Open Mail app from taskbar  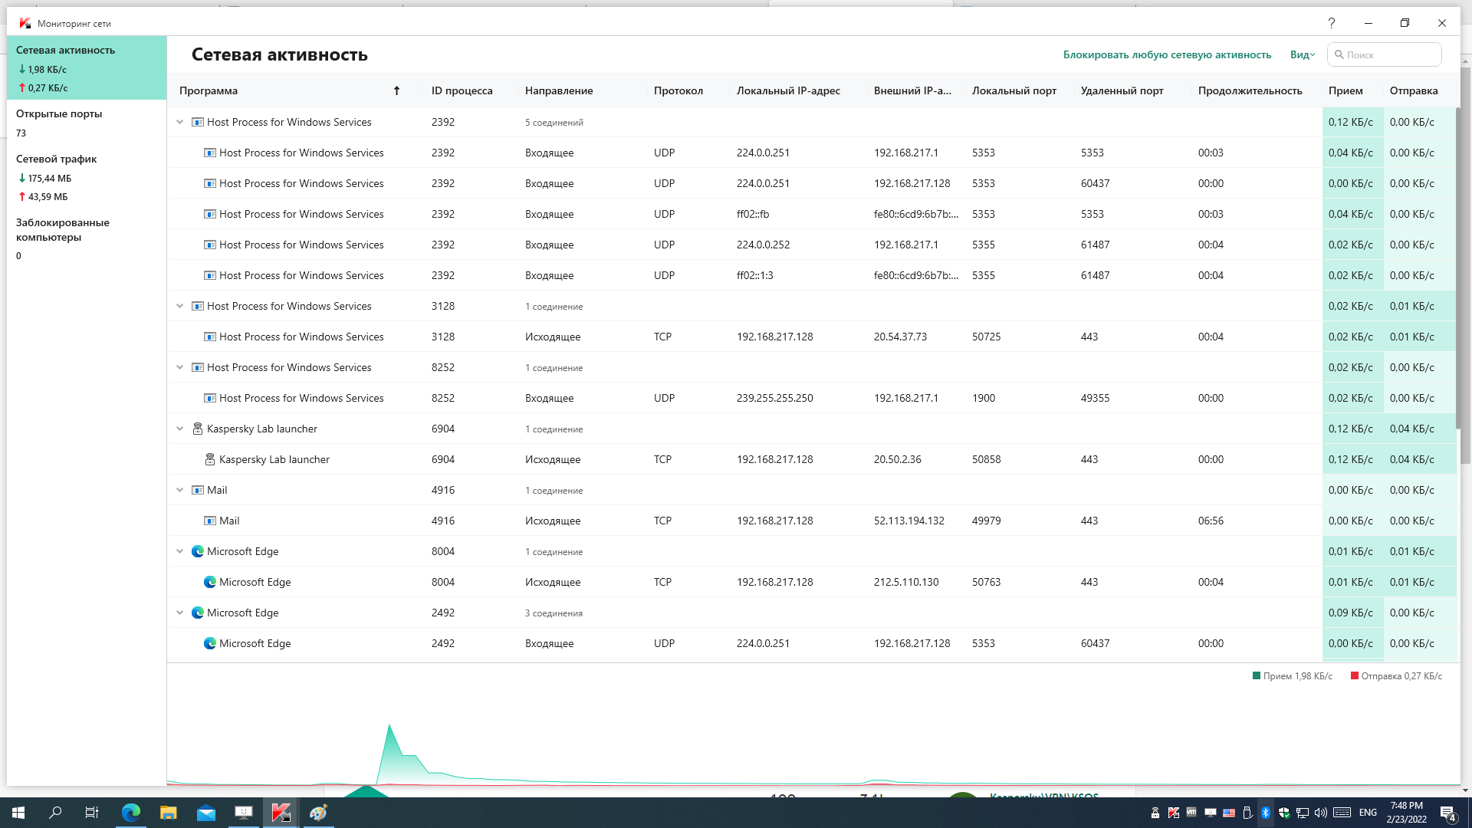click(x=206, y=813)
